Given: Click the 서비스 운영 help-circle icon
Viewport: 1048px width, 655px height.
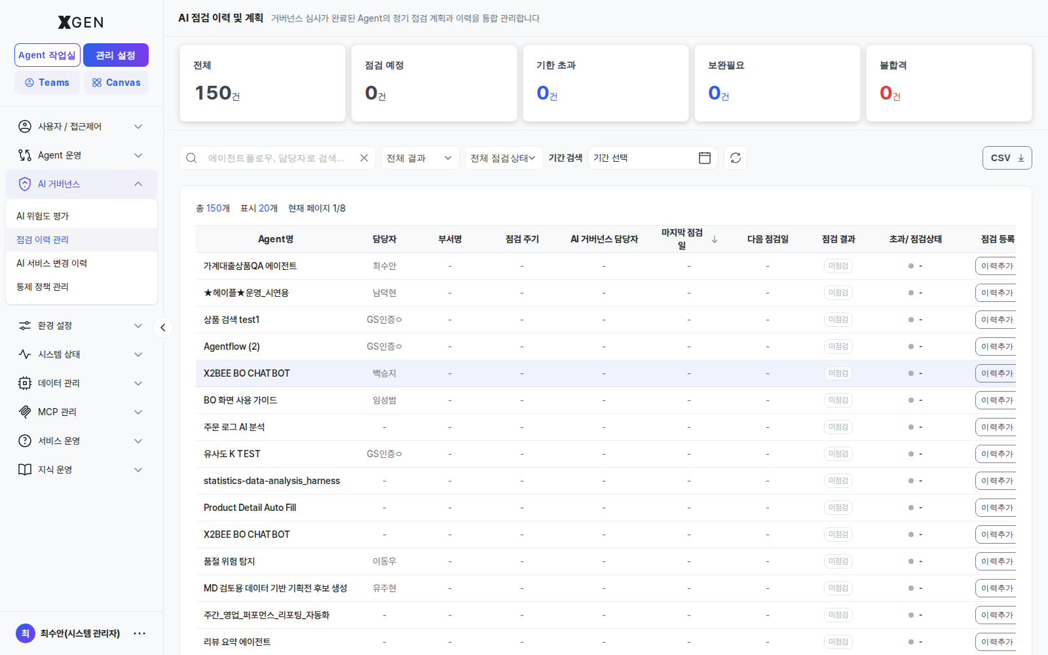Looking at the screenshot, I should (25, 441).
